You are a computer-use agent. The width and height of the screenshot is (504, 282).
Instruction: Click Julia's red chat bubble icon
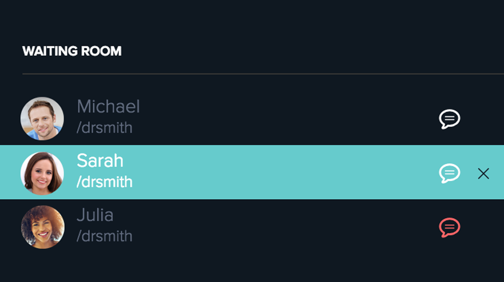[x=449, y=227]
